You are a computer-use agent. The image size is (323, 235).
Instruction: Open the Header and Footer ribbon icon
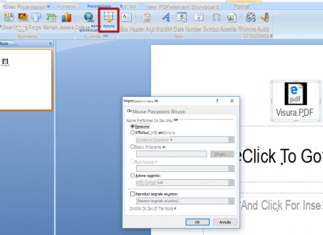[146, 17]
